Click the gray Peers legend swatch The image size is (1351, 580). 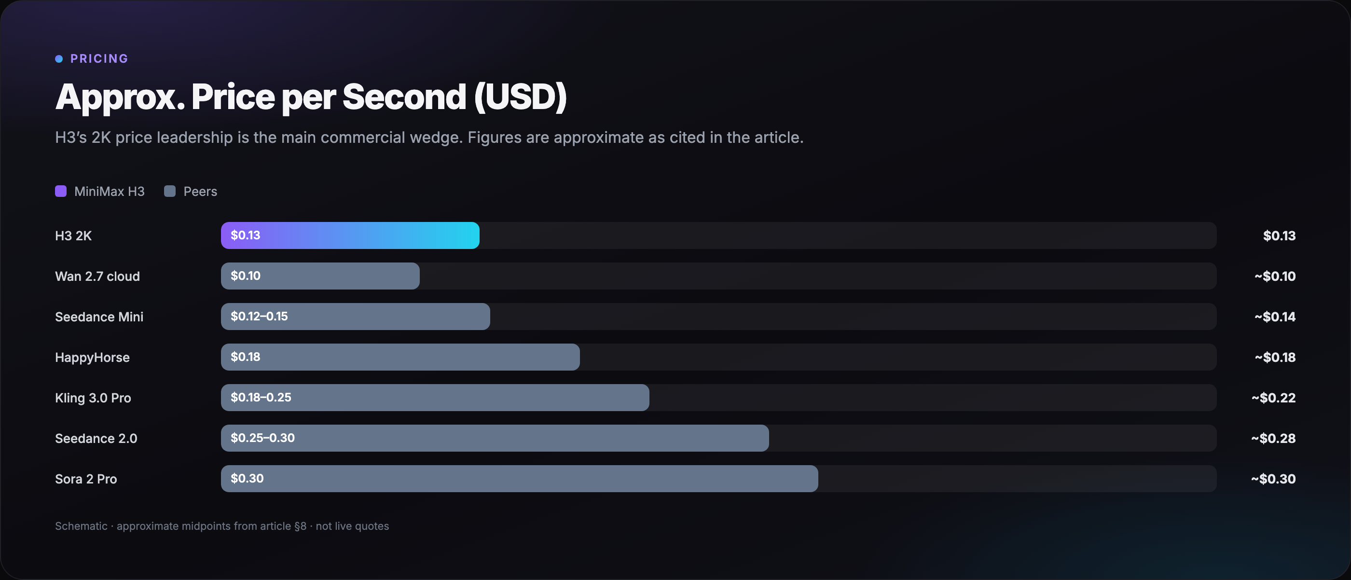pos(170,191)
